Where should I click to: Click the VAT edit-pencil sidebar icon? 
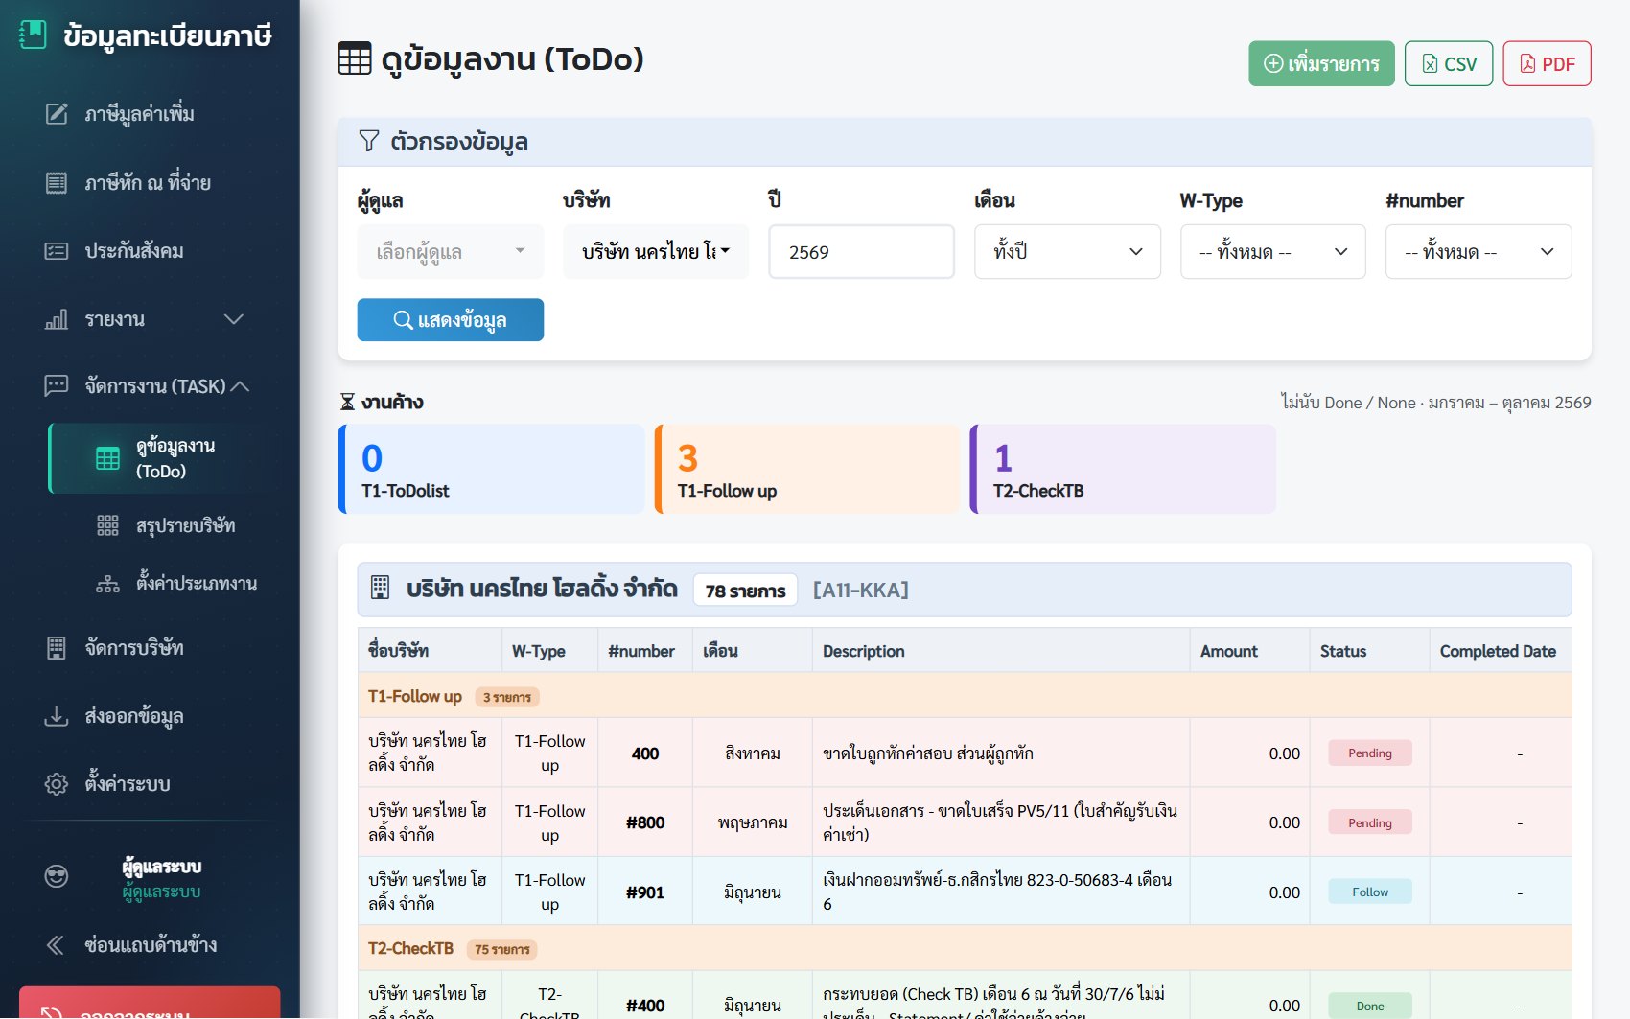click(57, 114)
